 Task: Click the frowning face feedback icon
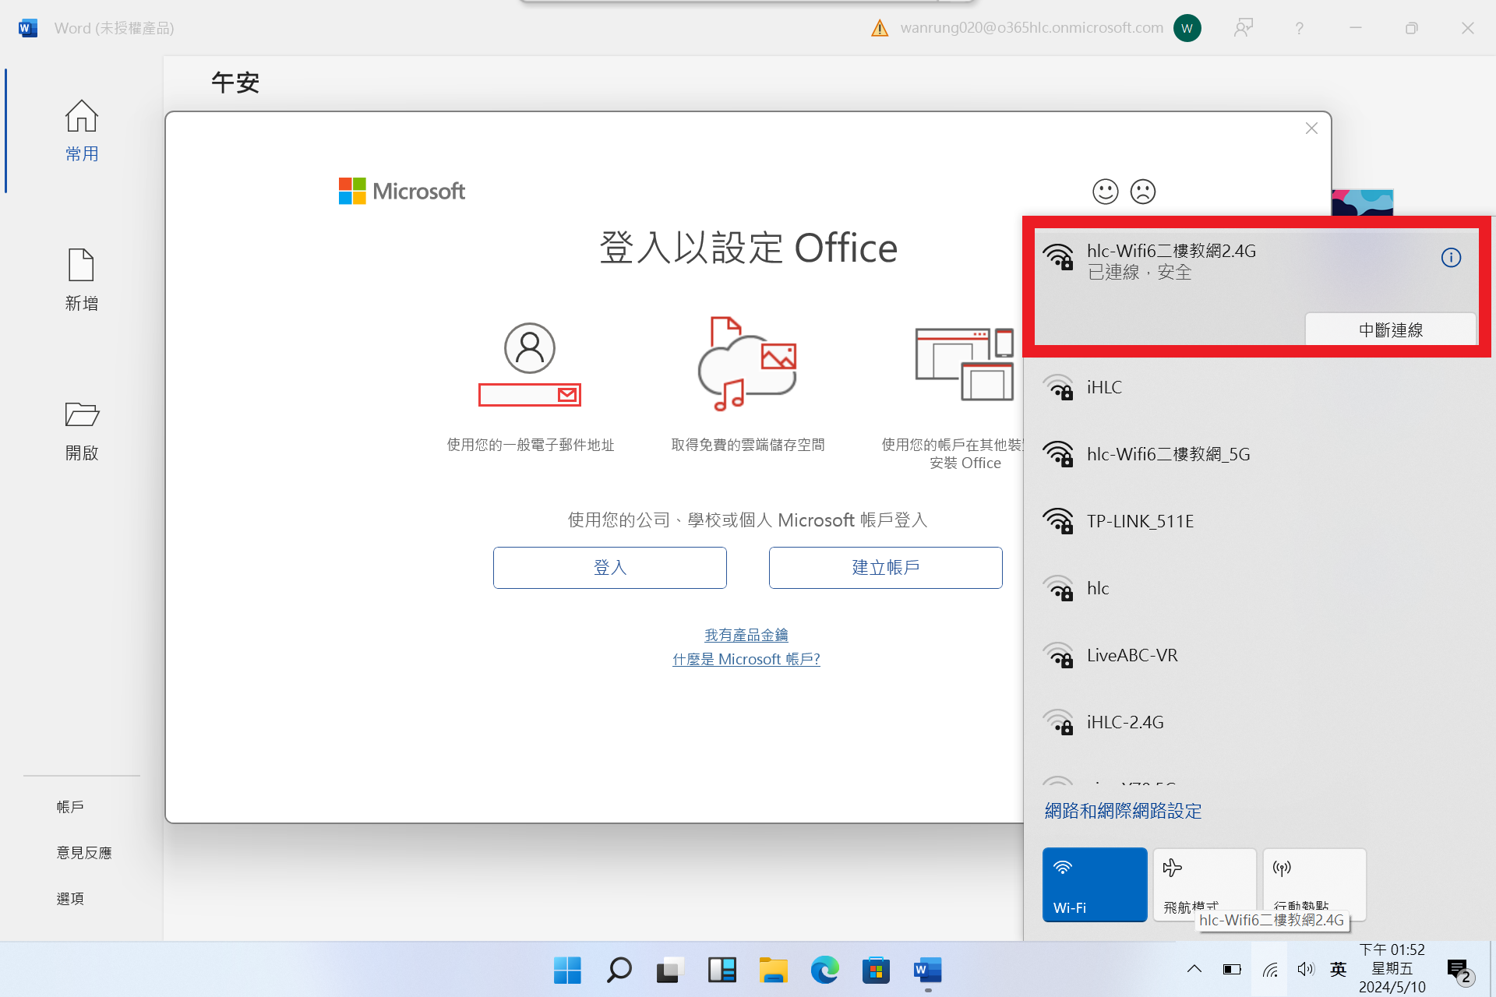click(1142, 192)
